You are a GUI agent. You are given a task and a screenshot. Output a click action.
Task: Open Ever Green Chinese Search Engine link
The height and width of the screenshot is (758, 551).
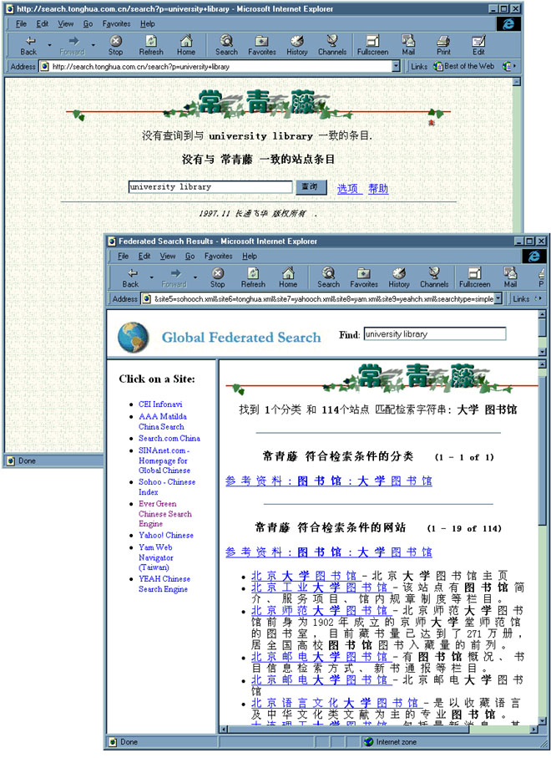pos(164,513)
